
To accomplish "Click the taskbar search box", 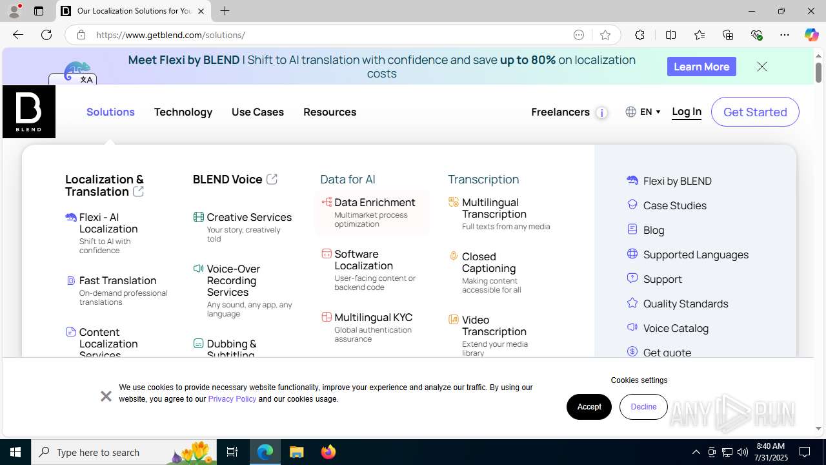I will pos(124,452).
